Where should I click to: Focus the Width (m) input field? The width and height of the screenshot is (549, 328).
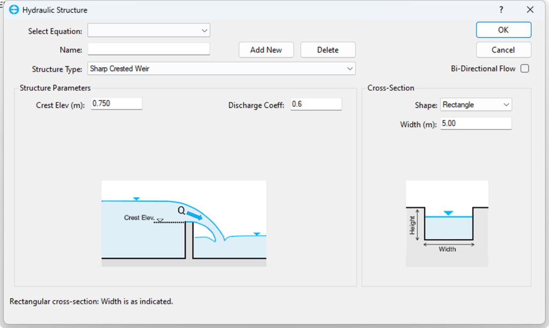[476, 124]
